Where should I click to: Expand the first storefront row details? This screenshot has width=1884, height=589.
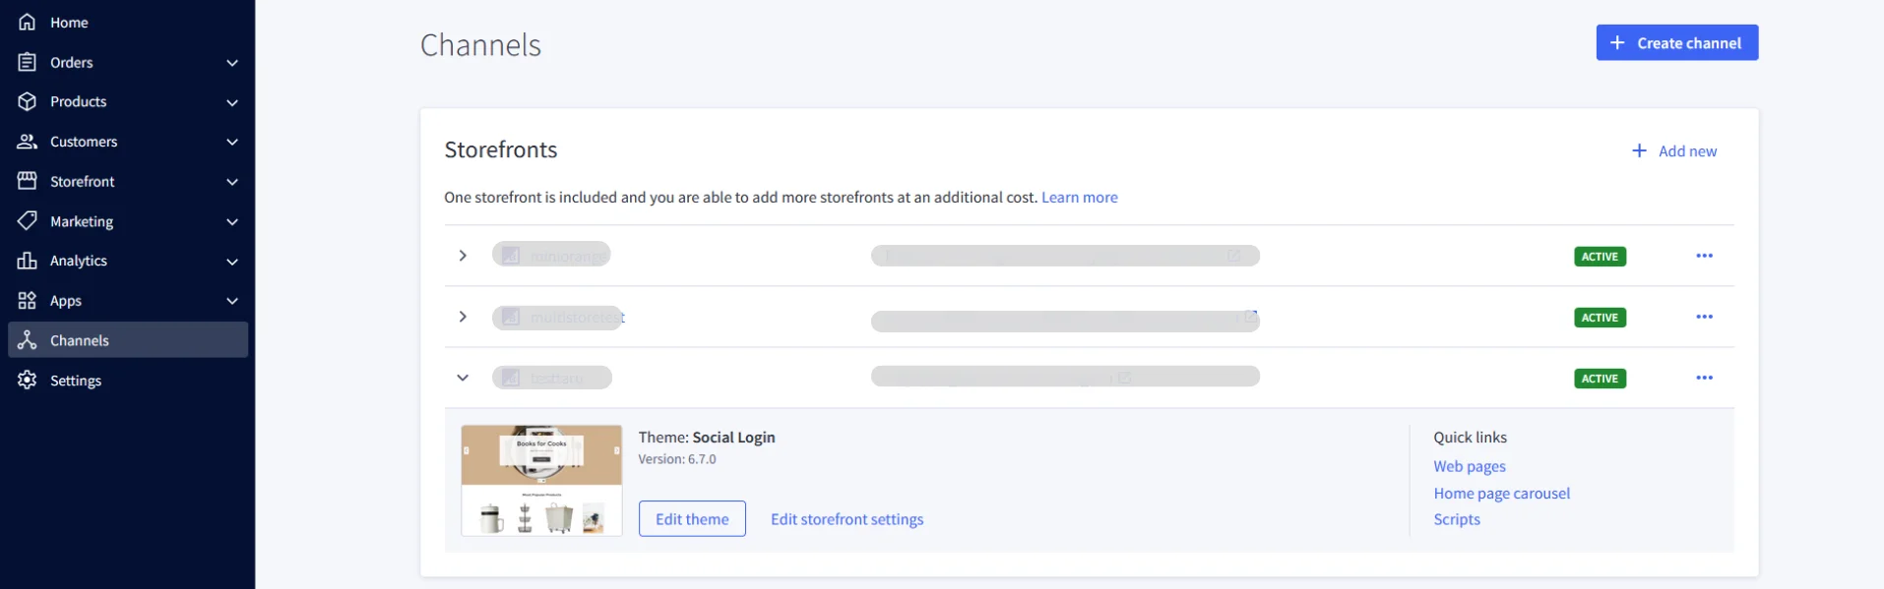tap(463, 256)
